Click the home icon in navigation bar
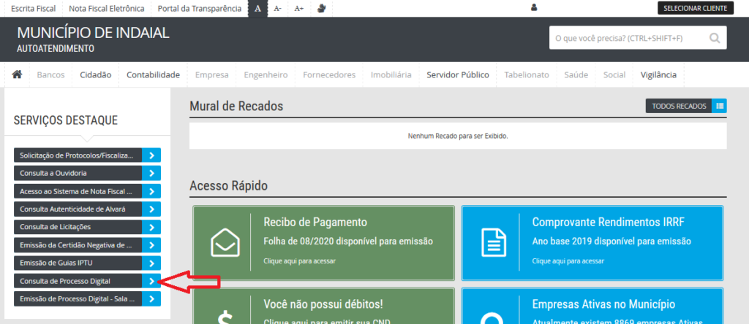Image resolution: width=749 pixels, height=324 pixels. tap(17, 75)
